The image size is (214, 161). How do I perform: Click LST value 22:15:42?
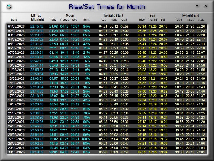pyautogui.click(x=37, y=26)
